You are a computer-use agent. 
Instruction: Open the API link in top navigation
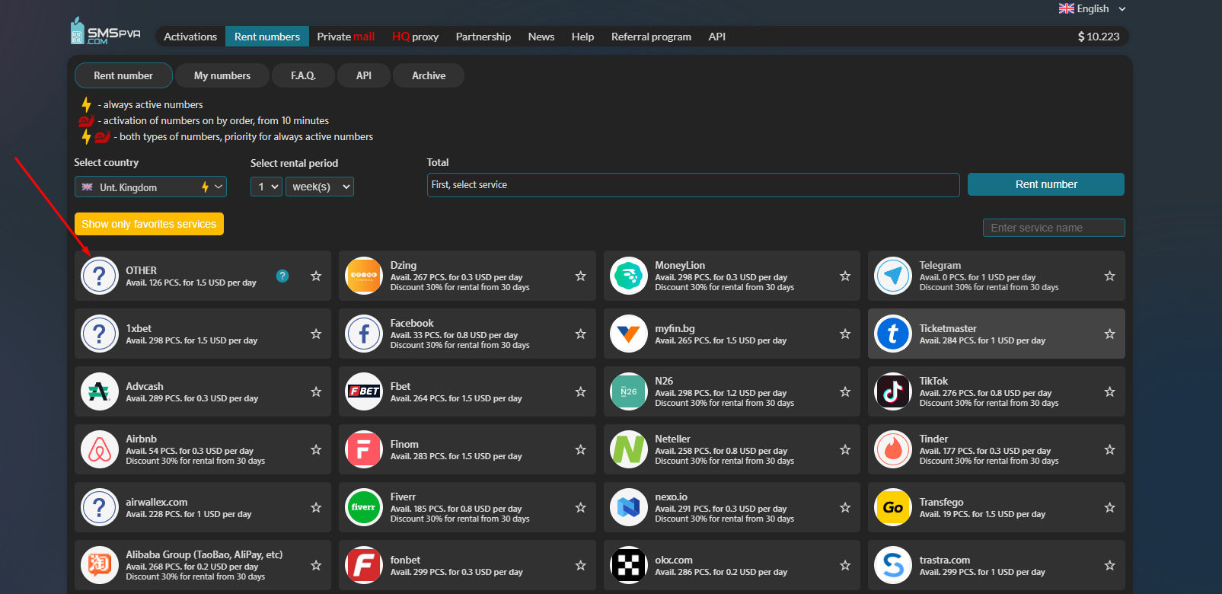coord(717,37)
